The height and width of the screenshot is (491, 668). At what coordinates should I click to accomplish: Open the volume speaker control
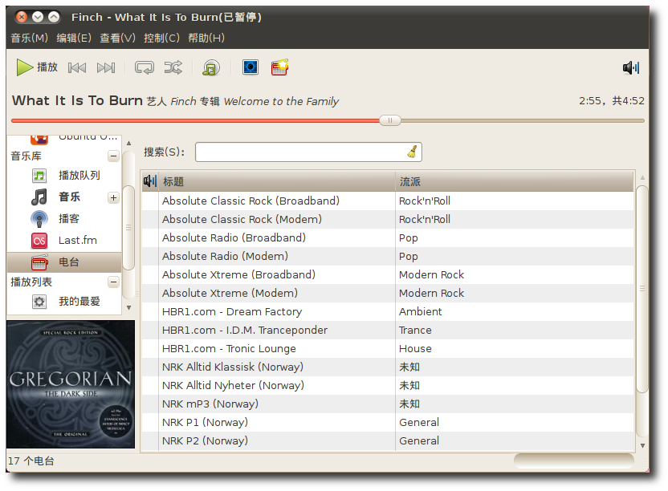(631, 67)
